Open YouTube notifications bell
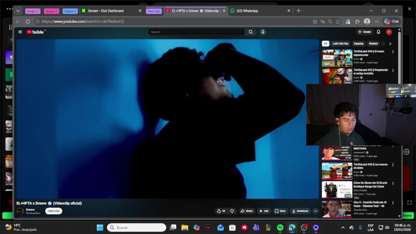Viewport: 416px width, 234px height. pos(378,32)
